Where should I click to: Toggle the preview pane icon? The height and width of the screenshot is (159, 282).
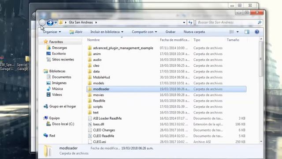[x=247, y=32]
